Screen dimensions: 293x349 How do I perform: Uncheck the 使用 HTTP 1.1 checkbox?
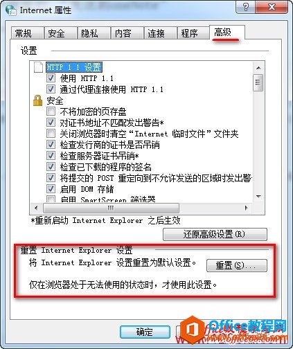[x=51, y=78]
